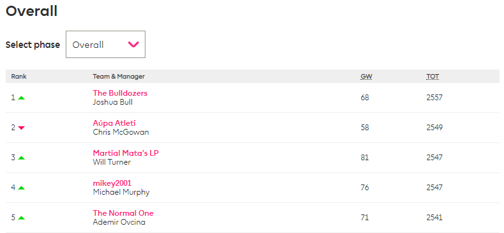Click the pink chevron in phase selector

pos(133,45)
